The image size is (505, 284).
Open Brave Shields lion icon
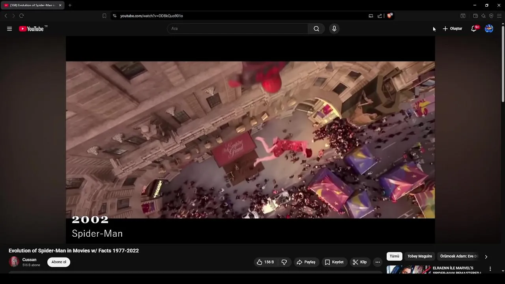pos(390,16)
